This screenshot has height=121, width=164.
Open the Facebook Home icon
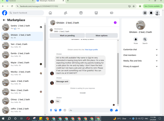point(50,13)
